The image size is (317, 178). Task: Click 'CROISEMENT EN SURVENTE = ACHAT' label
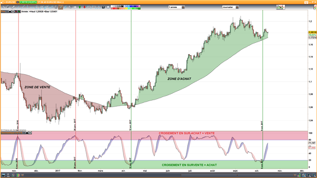189,165
